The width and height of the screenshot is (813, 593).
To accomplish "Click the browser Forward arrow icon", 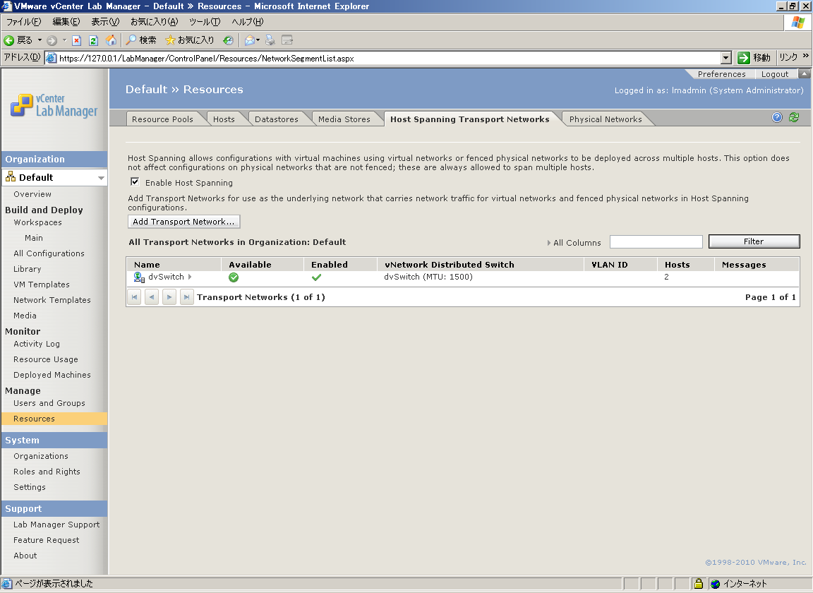I will pyautogui.click(x=52, y=40).
